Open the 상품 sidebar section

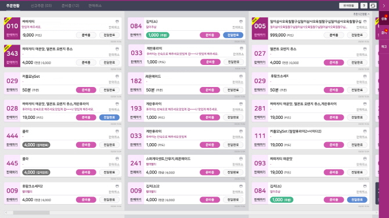(x=384, y=19)
